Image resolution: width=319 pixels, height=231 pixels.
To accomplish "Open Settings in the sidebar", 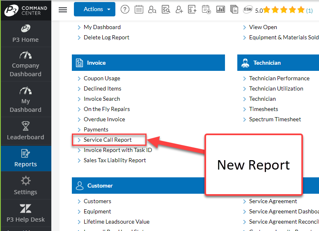I will click(25, 186).
